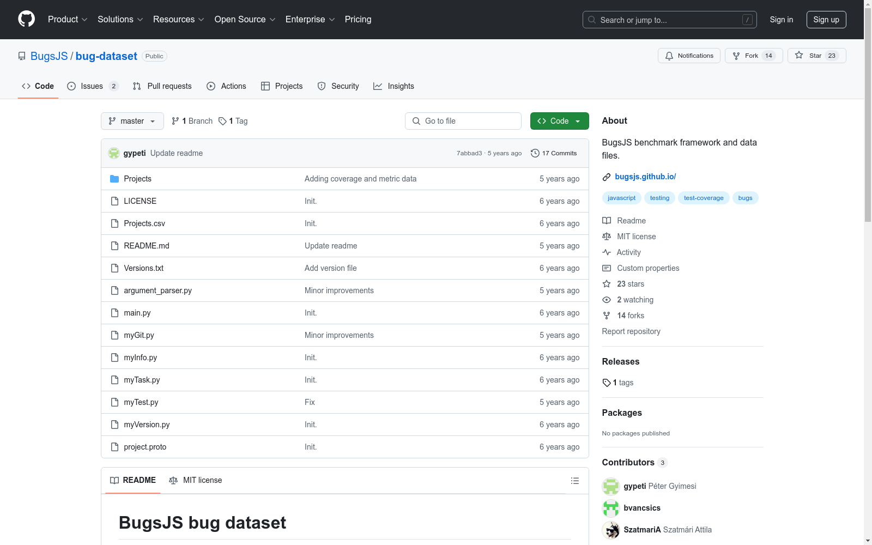Click the tag icon under Releases
872x545 pixels.
tap(607, 383)
